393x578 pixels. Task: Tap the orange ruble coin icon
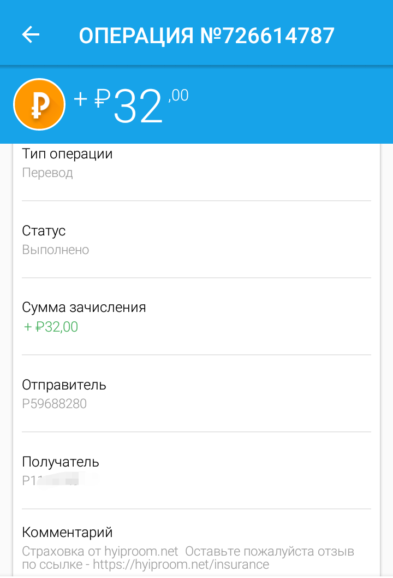(x=39, y=104)
